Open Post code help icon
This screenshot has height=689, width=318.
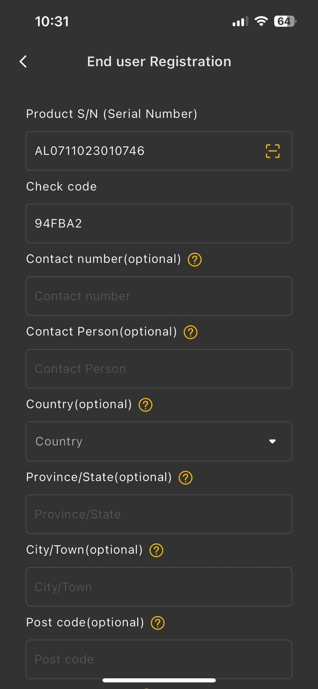point(158,623)
